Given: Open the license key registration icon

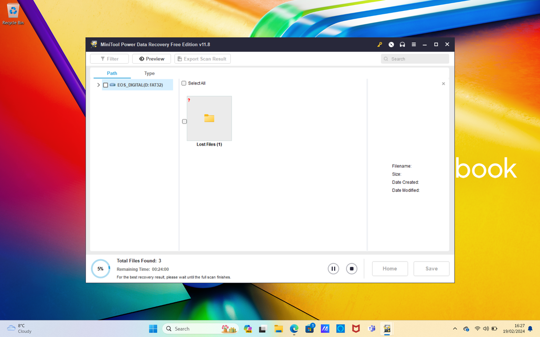Looking at the screenshot, I should [379, 44].
